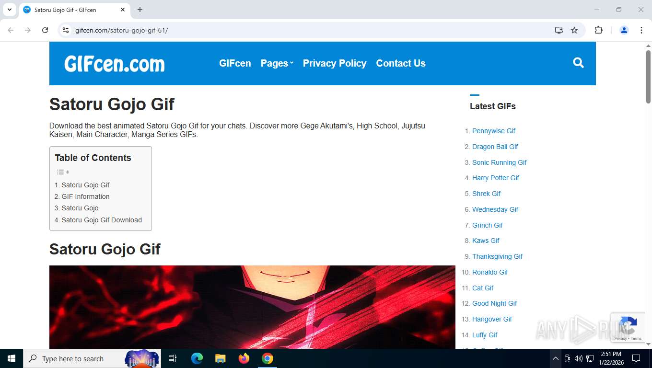Open new tab with plus button
Viewport: 652px width, 368px height.
pos(140,10)
